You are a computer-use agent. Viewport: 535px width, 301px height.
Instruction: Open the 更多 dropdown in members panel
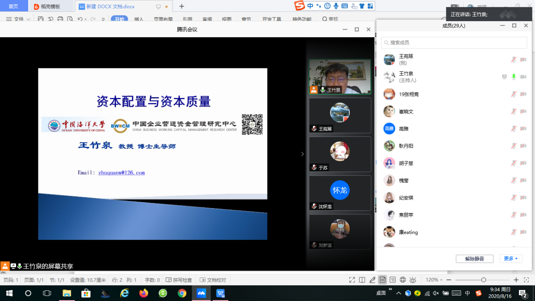pyautogui.click(x=511, y=259)
